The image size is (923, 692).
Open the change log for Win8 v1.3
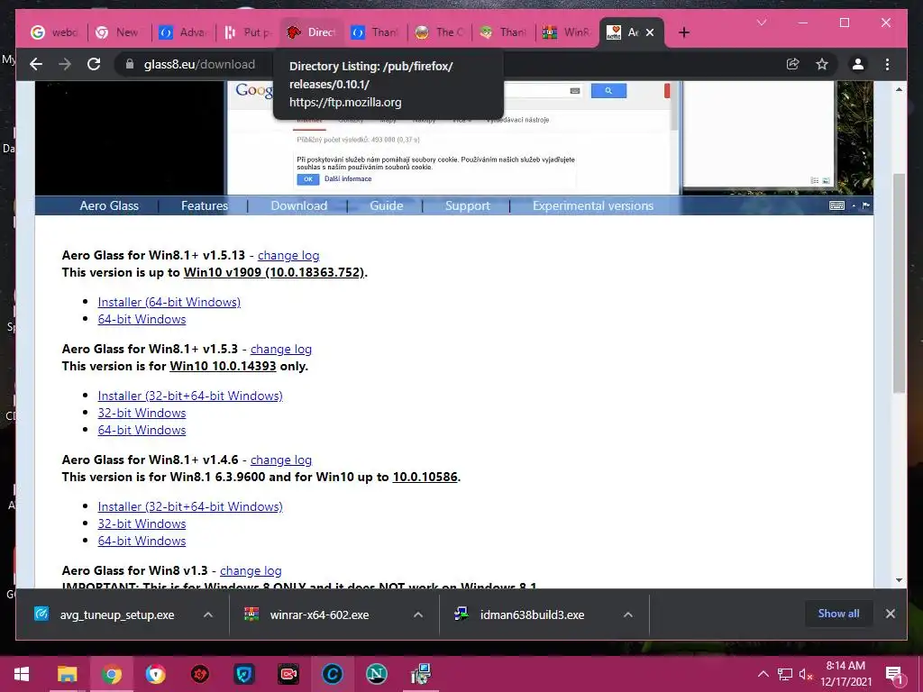point(251,570)
